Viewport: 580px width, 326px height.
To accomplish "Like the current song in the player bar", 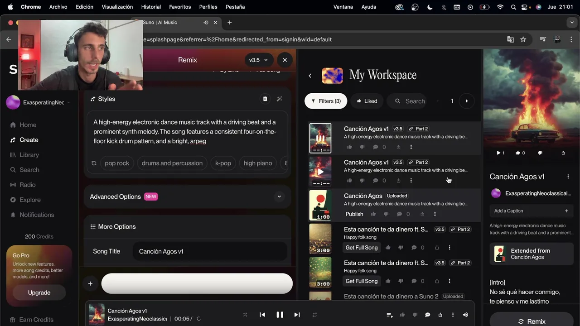I will tap(402, 315).
